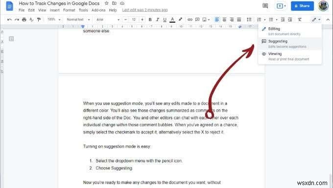Expand the insert image dropdown arrow

pos(209,20)
